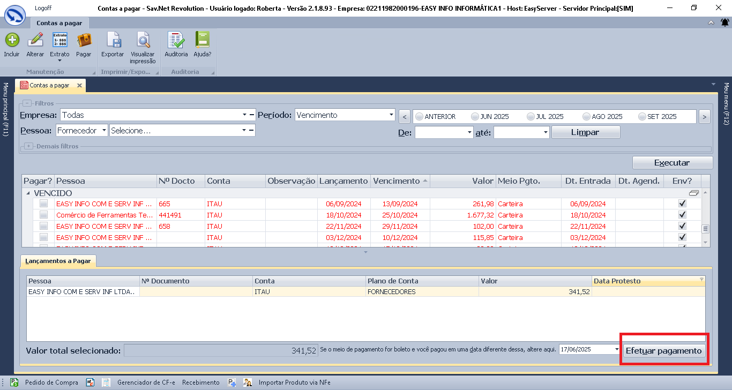
Task: Expand the Demais filtros section
Action: [x=28, y=146]
